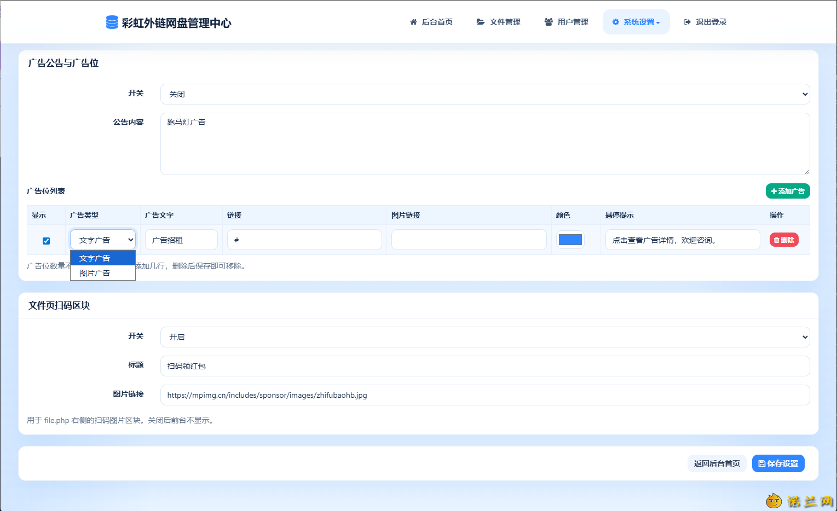Click the home icon beside 后台首页
This screenshot has width=837, height=511.
point(413,22)
